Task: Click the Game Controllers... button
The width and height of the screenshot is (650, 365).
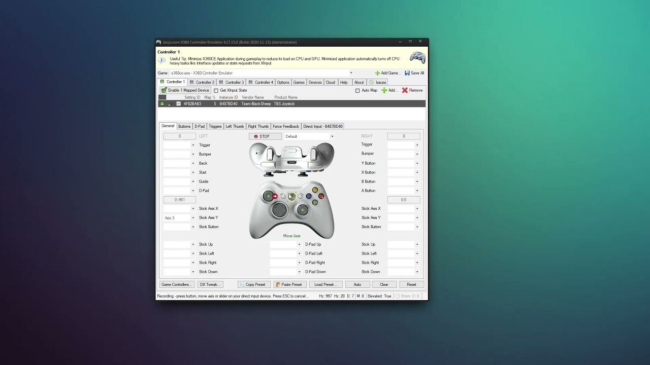Action: click(x=176, y=284)
